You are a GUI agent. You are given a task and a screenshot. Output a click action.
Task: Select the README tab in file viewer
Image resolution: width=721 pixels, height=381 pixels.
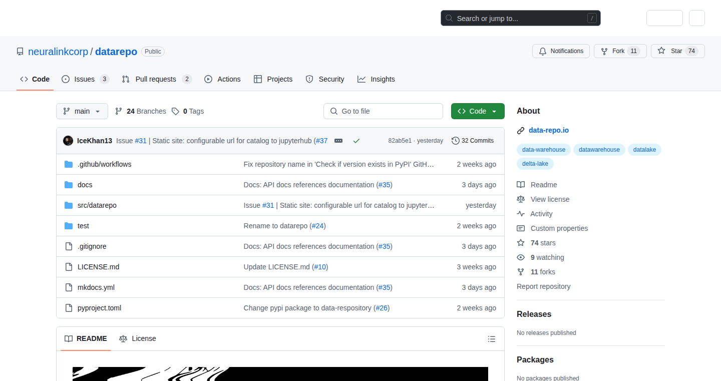coord(86,339)
